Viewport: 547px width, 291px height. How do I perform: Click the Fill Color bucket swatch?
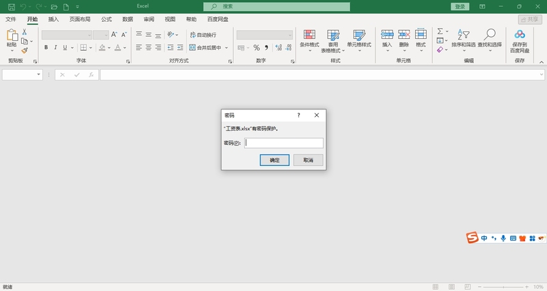click(102, 47)
